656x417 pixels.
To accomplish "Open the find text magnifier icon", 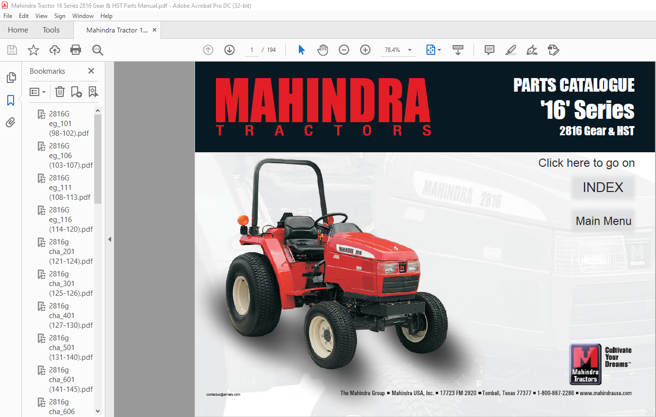I will point(98,50).
